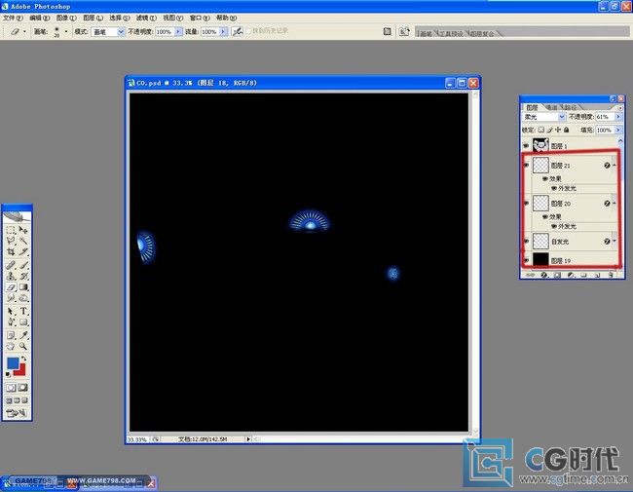Select the Gradient tool
The width and height of the screenshot is (633, 492).
click(23, 287)
